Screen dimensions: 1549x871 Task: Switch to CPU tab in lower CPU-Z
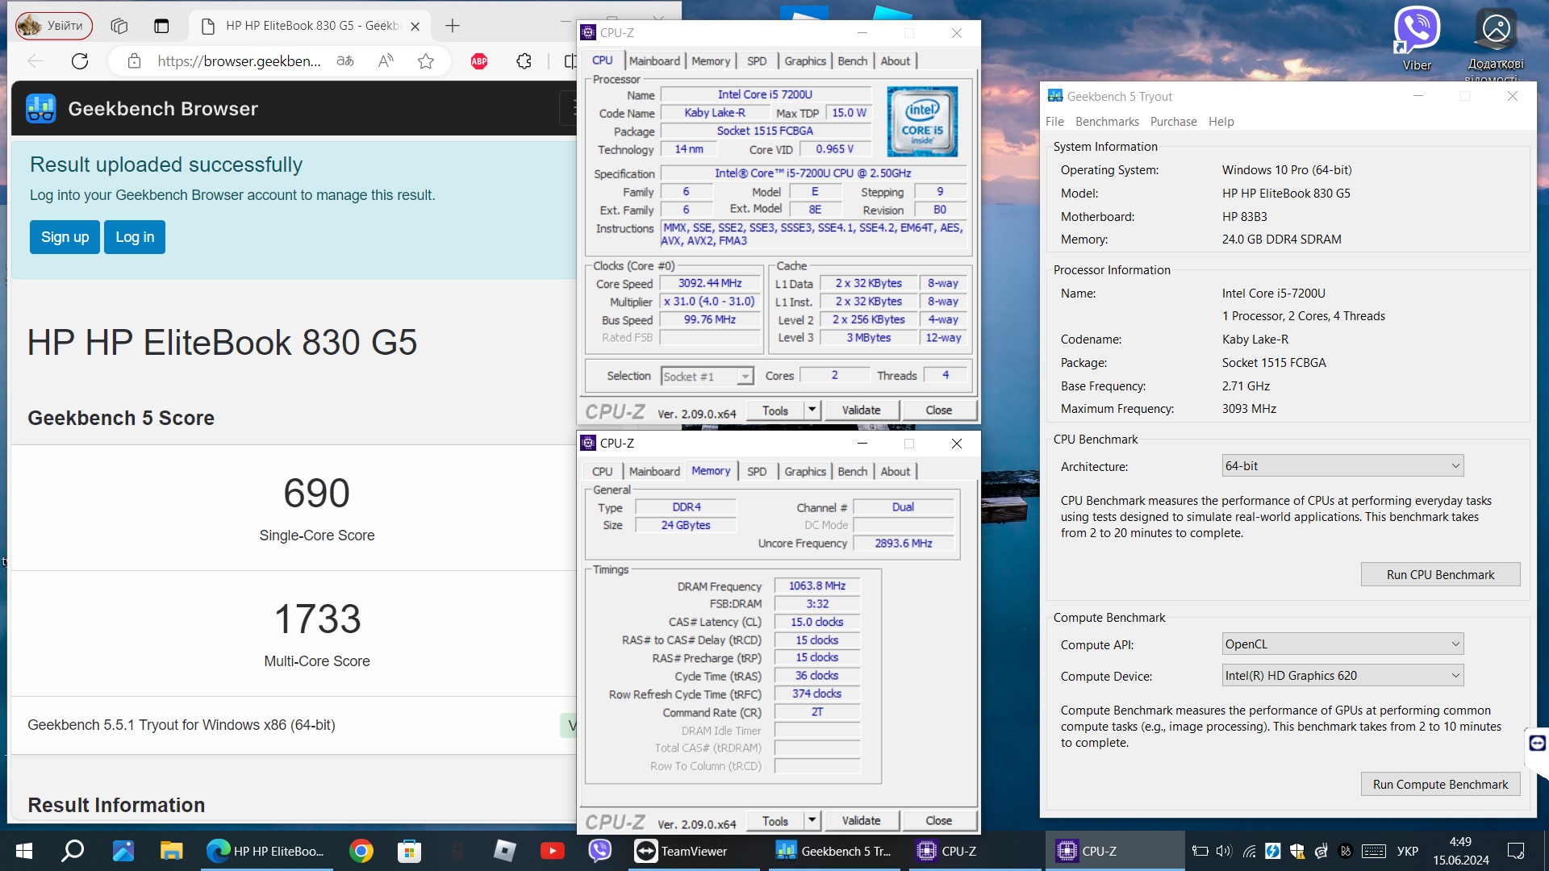(602, 472)
